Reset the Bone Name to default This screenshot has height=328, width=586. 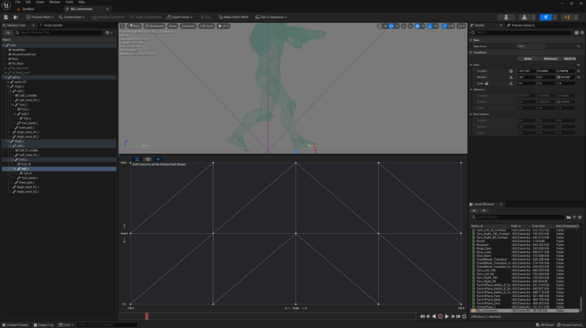click(x=578, y=46)
